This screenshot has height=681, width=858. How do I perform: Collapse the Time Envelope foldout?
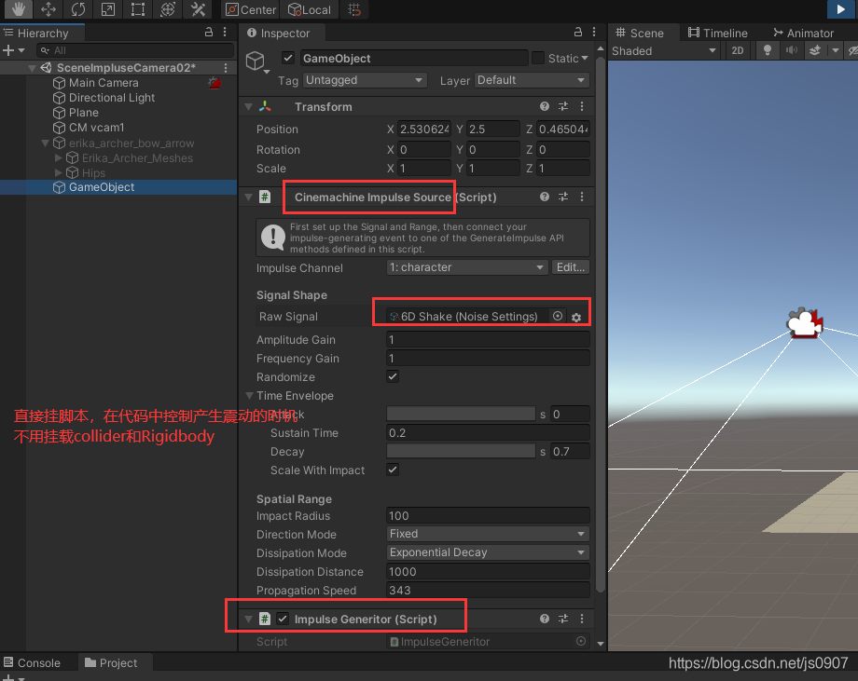(x=250, y=395)
